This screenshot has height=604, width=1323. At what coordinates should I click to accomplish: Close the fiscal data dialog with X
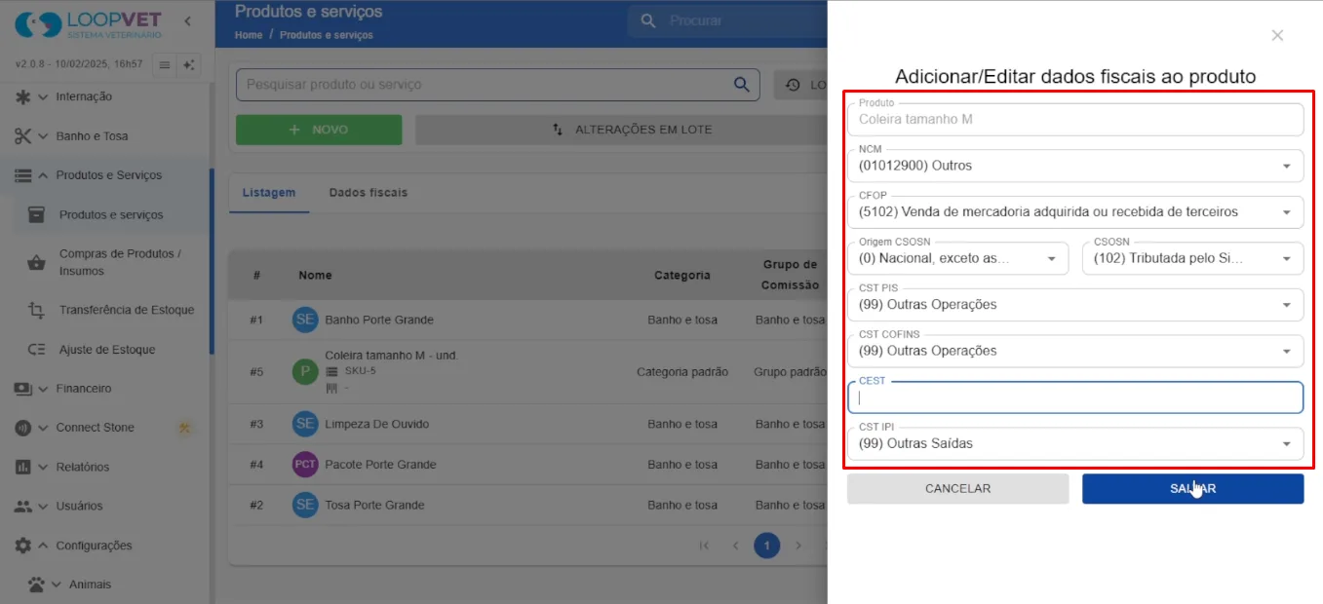[x=1277, y=35]
